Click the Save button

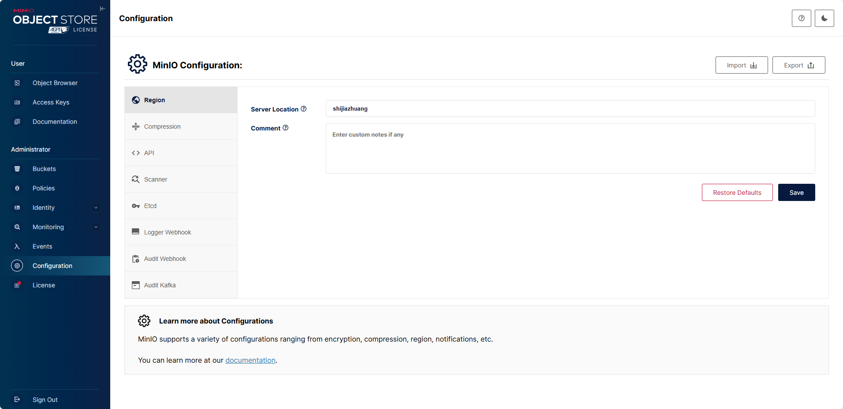[x=796, y=193]
